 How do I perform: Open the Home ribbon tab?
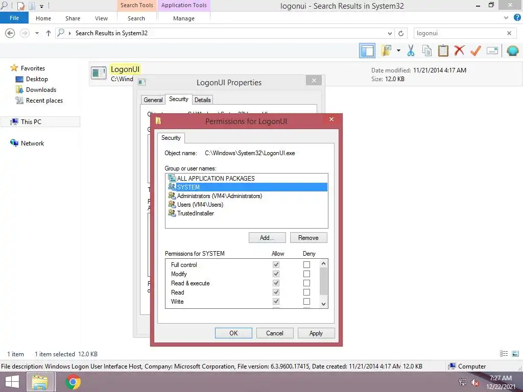(x=43, y=18)
